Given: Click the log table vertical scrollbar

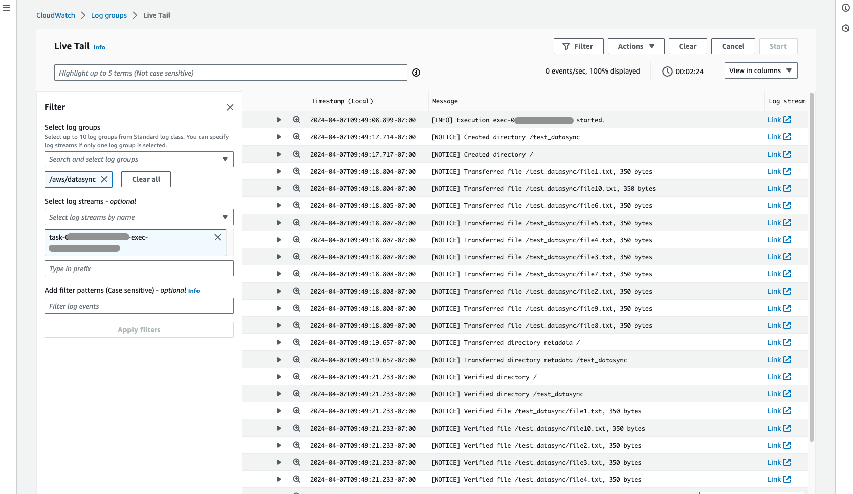Looking at the screenshot, I should (812, 267).
